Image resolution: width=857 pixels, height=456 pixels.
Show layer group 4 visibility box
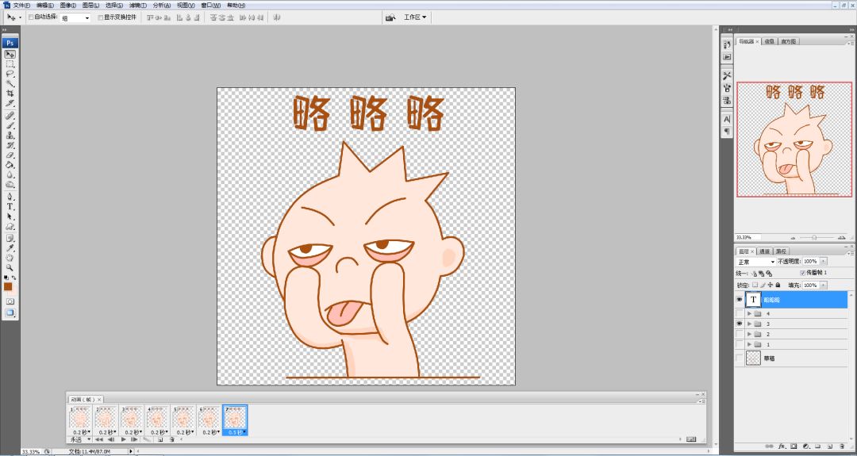[x=740, y=313]
